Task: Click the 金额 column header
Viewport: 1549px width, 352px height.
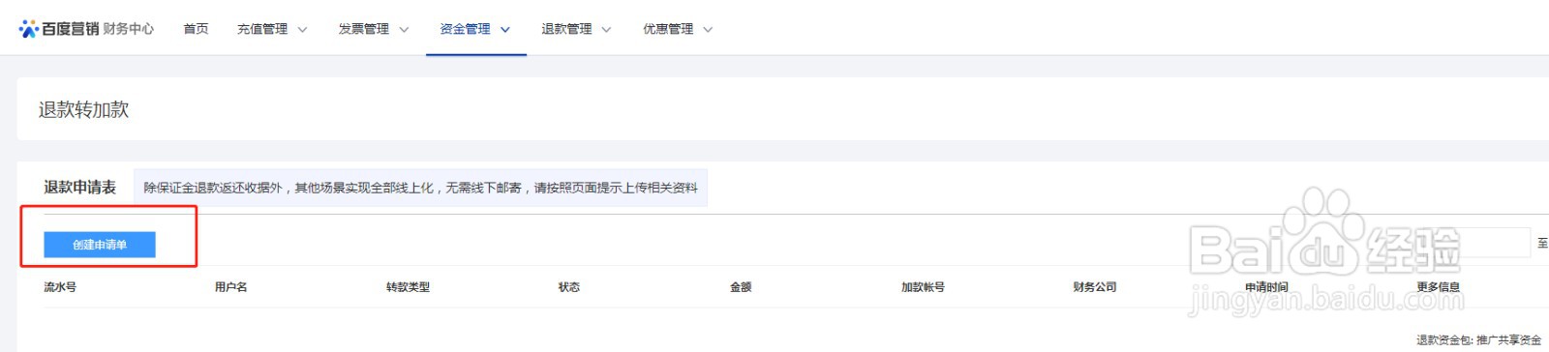Action: point(741,287)
